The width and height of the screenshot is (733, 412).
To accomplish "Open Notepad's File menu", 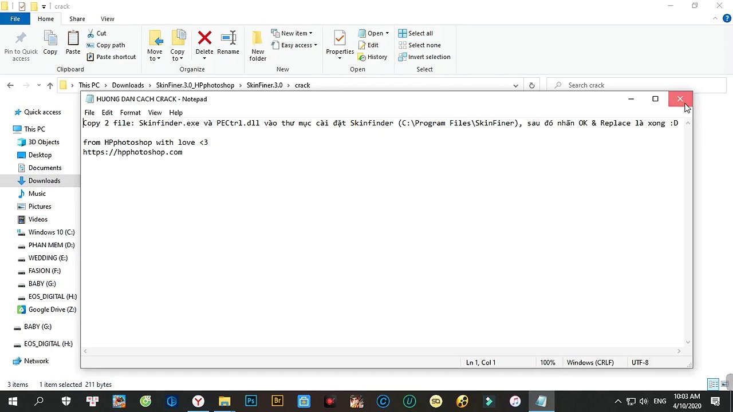I will [89, 113].
